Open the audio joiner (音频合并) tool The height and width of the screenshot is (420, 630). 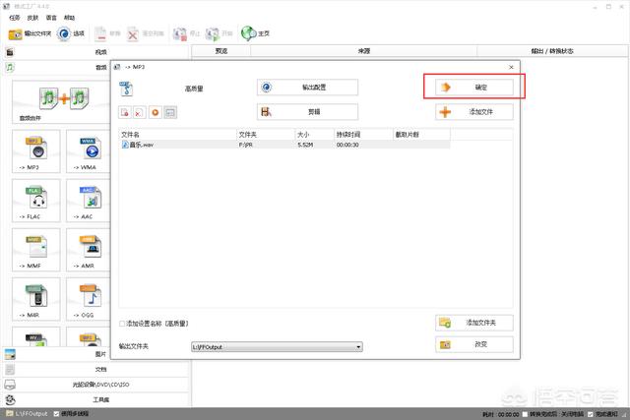pos(61,102)
